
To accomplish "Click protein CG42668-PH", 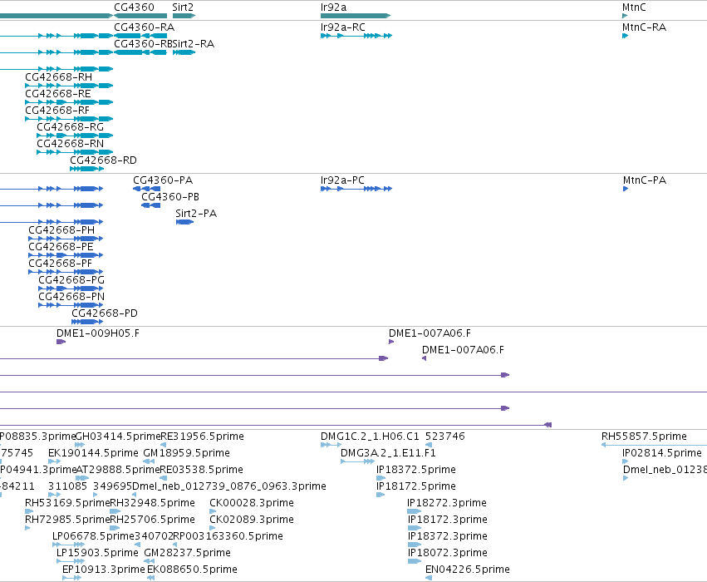I will click(x=61, y=230).
